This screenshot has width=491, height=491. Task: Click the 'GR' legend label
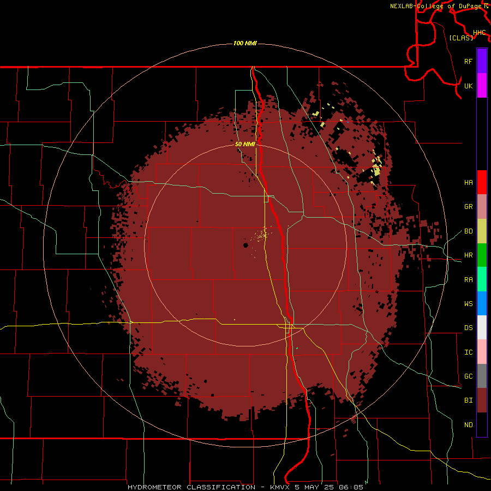pos(468,207)
